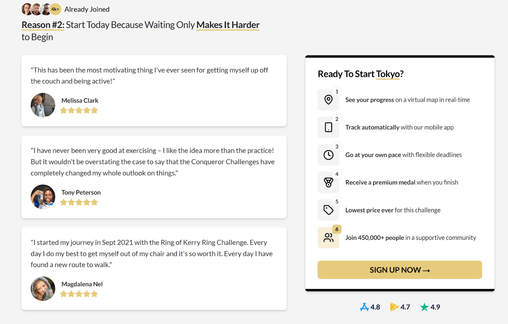Click the highlighted number 6 step badge

coord(337,229)
